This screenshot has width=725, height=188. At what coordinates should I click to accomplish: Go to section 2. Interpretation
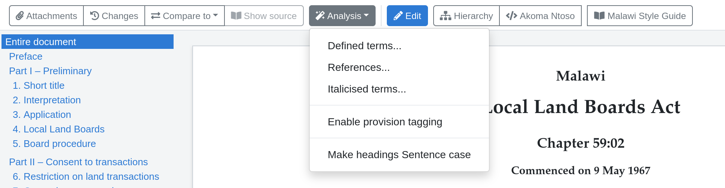click(x=47, y=100)
